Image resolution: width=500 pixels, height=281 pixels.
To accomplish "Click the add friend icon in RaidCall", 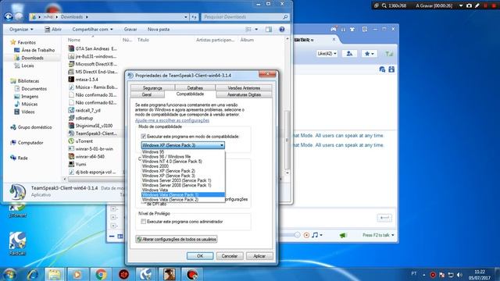I will click(x=349, y=54).
